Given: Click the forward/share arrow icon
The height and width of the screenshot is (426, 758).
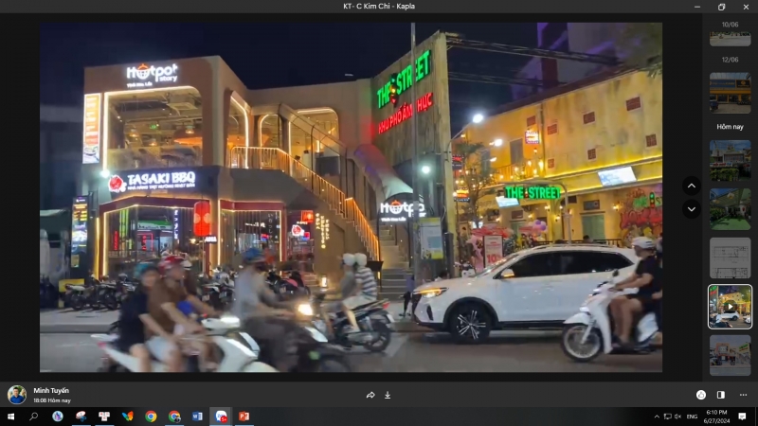Looking at the screenshot, I should [370, 395].
